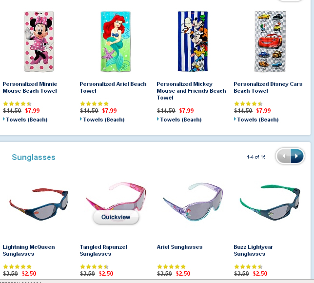
Task: Click star rating under Disney Cars Beach Towel
Action: point(248,103)
